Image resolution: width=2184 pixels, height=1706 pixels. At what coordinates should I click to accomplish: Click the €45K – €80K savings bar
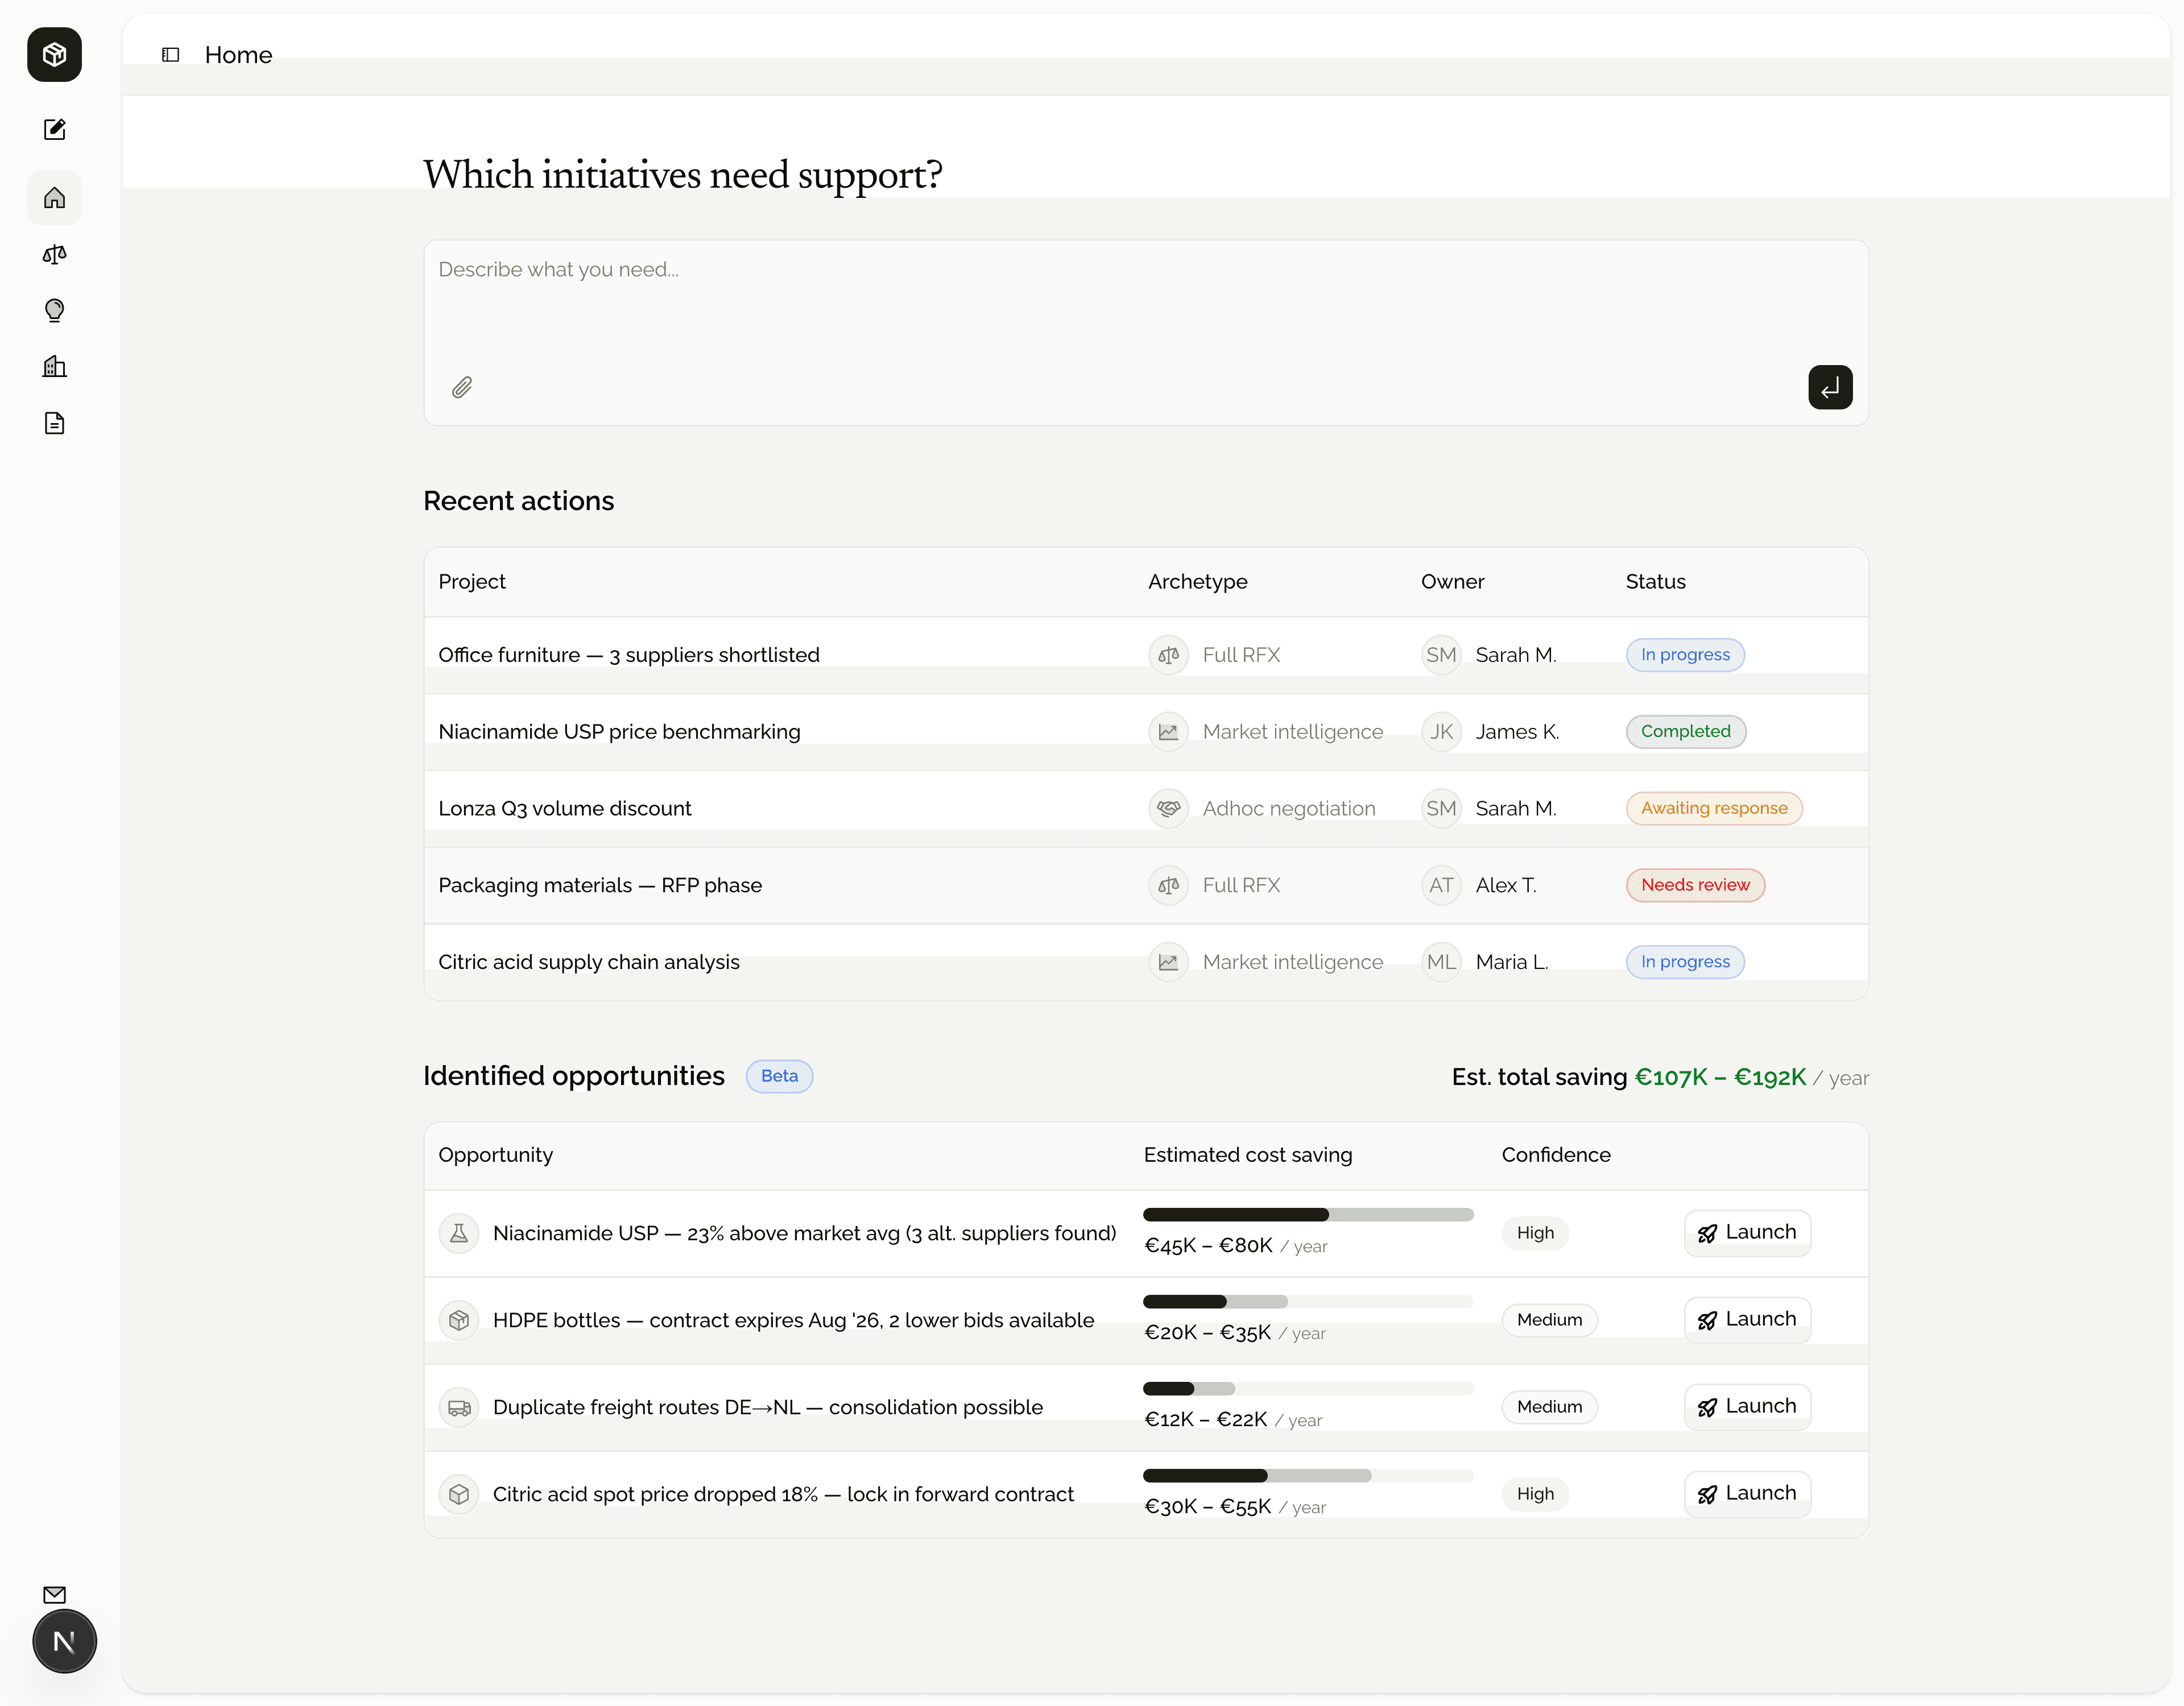[x=1308, y=1215]
